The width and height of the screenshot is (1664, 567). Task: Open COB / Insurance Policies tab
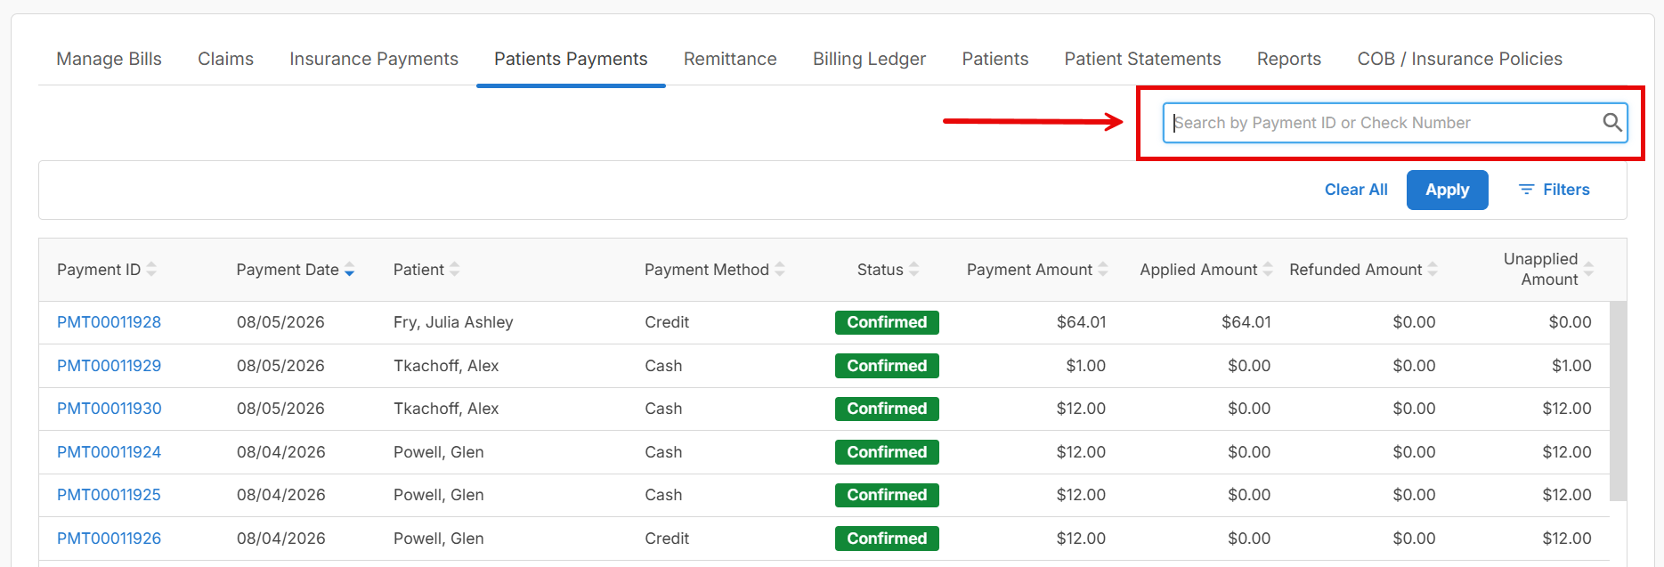(x=1460, y=59)
